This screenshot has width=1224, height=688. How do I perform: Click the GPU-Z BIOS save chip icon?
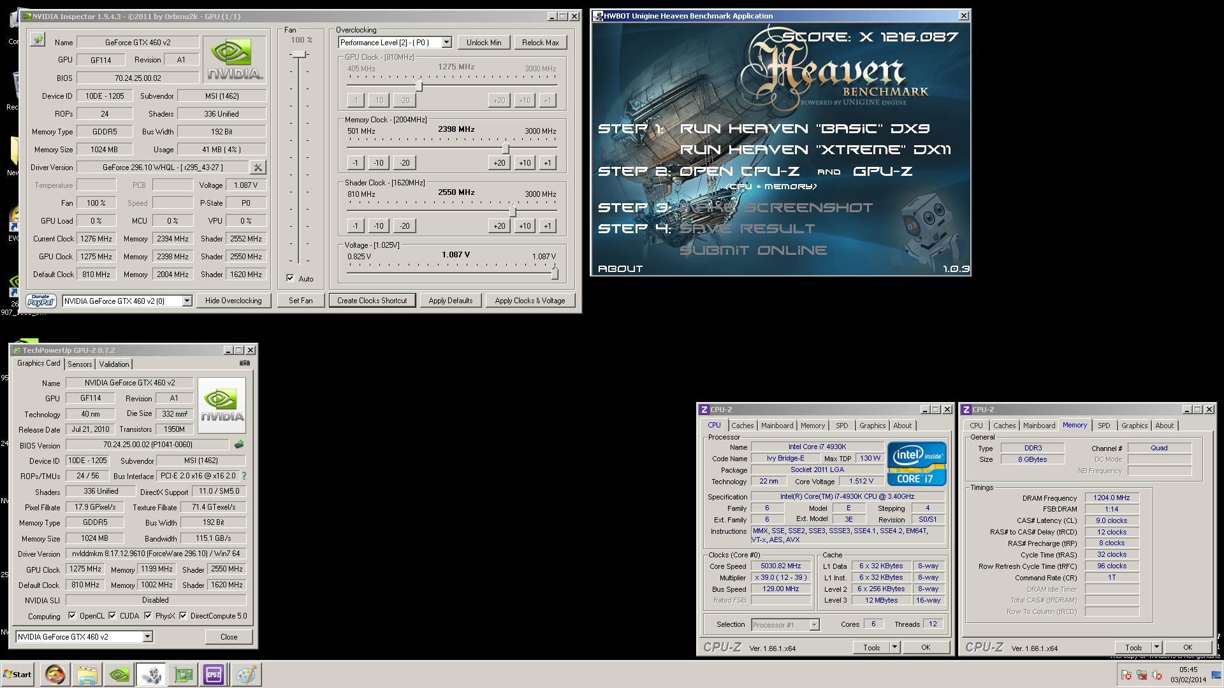(239, 445)
